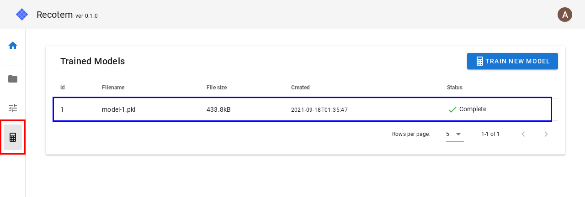Go to the next page arrow
Viewport: 585px width, 197px height.
tap(546, 134)
